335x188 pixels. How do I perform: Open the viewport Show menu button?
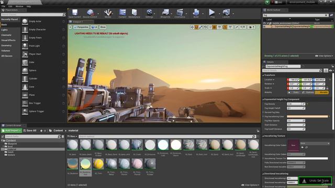pyautogui.click(x=103, y=27)
